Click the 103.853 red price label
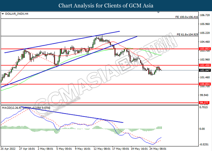 (x=205, y=49)
